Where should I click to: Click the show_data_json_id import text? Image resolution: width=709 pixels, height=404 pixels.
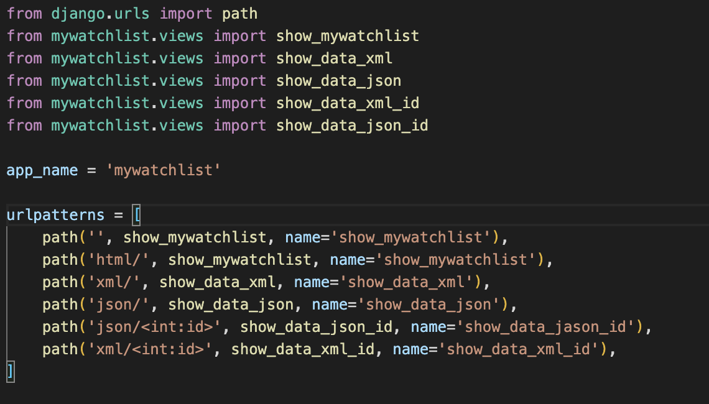[x=351, y=125]
